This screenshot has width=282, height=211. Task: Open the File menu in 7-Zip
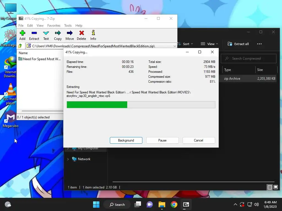point(21,26)
